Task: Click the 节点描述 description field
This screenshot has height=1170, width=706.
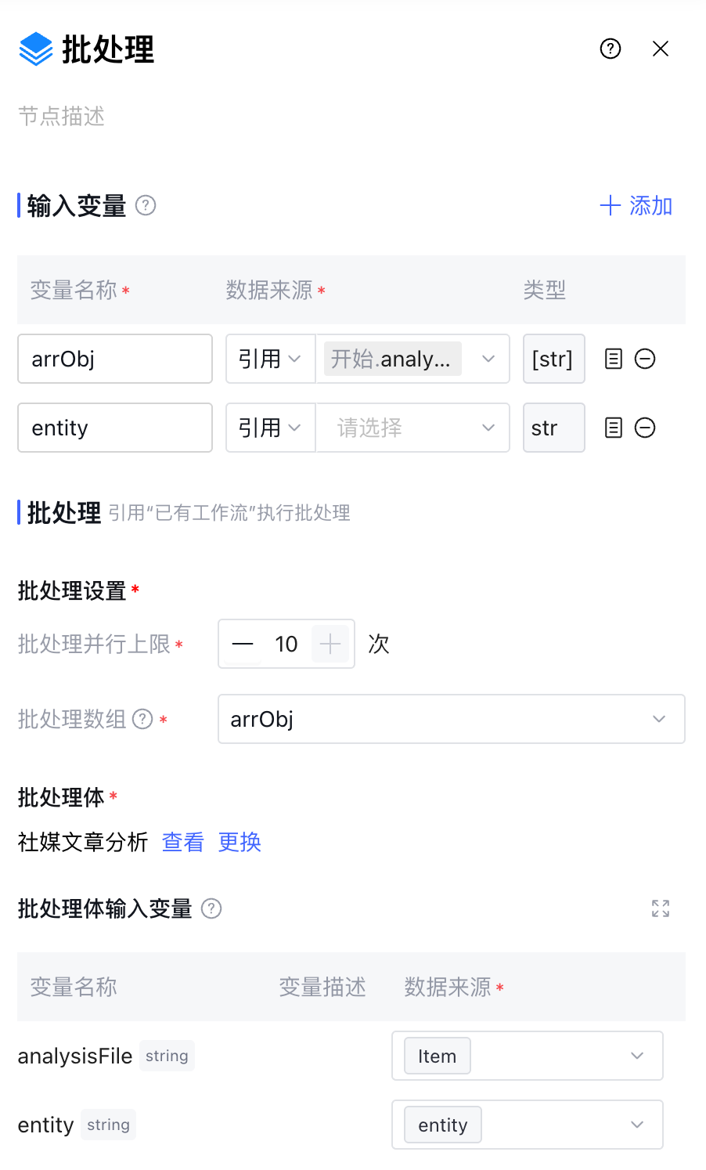Action: click(x=62, y=117)
